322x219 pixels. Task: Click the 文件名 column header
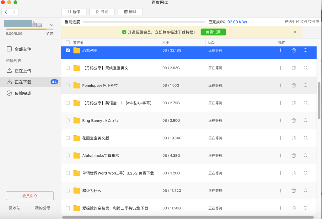pos(78,42)
